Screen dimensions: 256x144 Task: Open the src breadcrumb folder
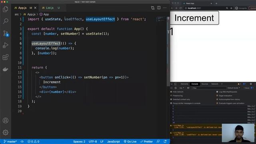point(17,14)
